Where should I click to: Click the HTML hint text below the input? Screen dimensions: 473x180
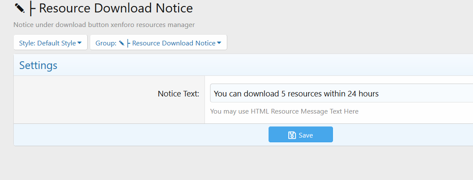coord(284,111)
